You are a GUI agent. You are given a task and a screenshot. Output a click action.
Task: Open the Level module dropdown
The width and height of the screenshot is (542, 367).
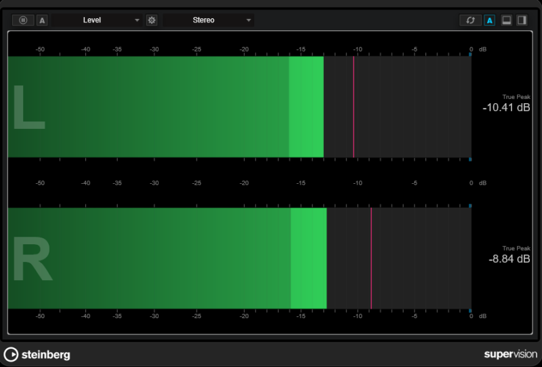point(97,20)
